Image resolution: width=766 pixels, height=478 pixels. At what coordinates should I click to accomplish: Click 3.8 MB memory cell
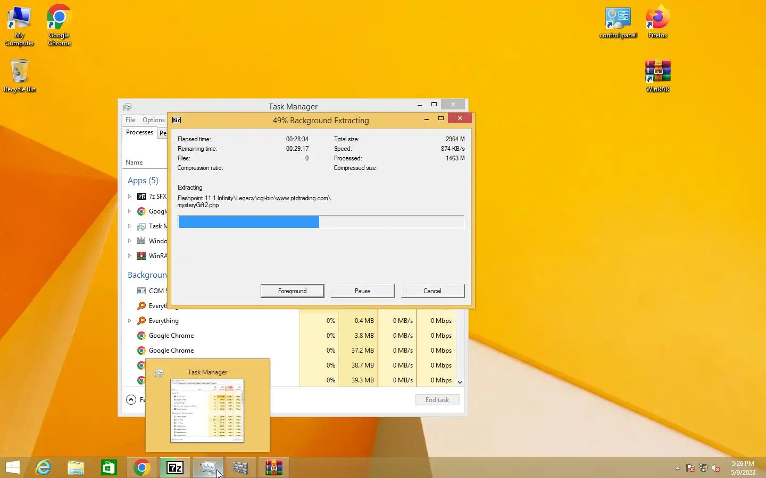click(x=359, y=336)
